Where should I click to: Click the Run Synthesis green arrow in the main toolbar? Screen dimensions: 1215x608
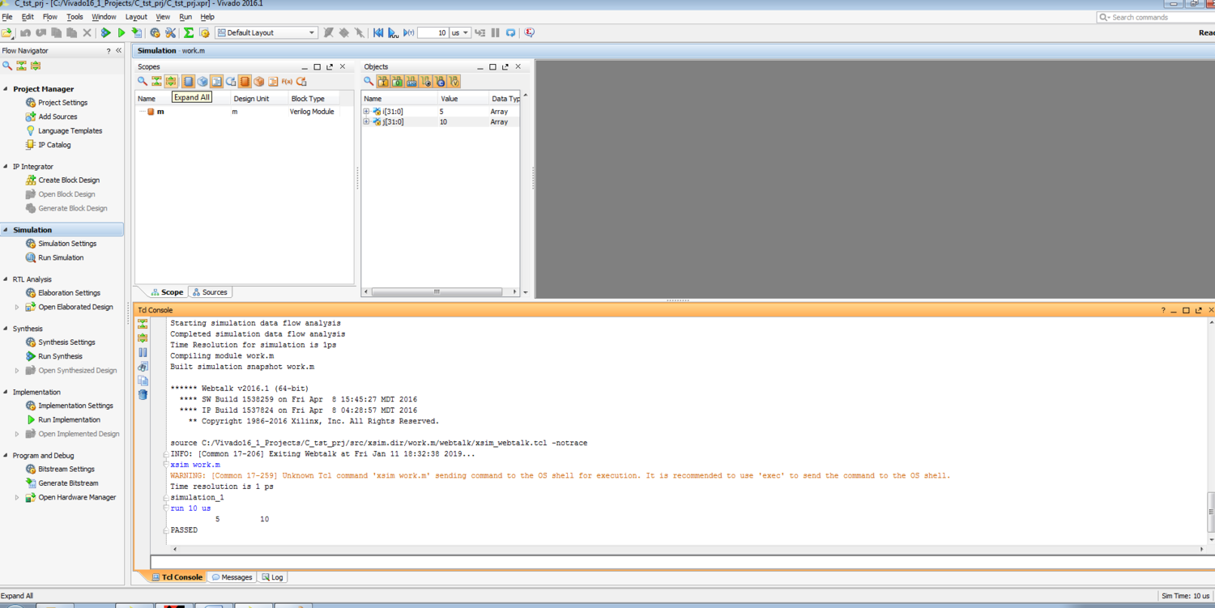pyautogui.click(x=105, y=33)
